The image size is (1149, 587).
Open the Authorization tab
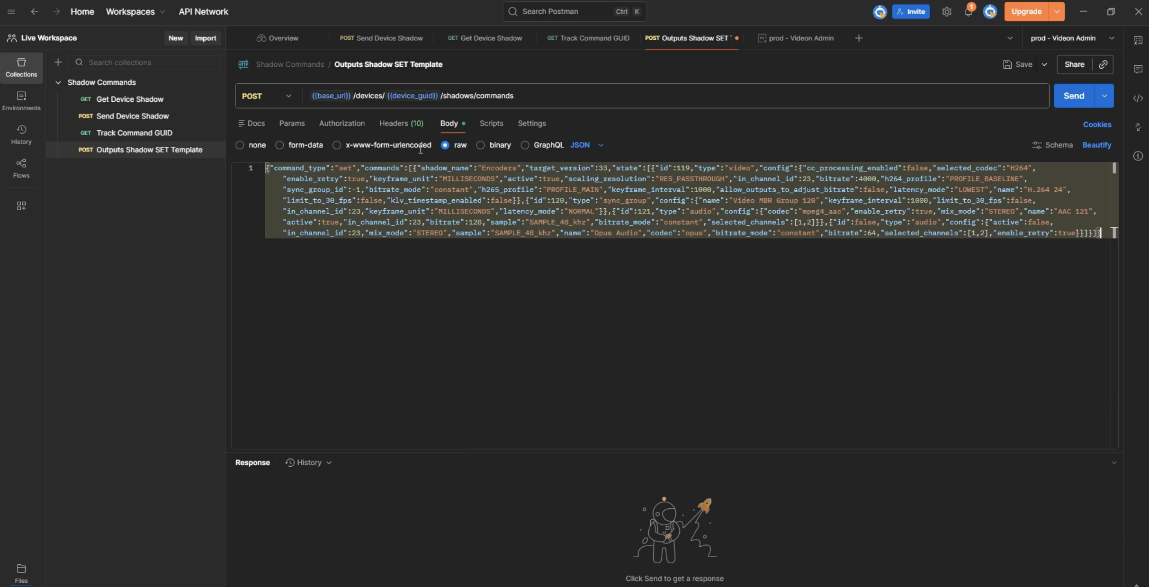click(342, 123)
